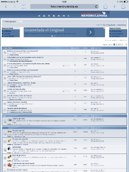
Task: Open the Safari share sheet icon
Action: click(x=105, y=6)
